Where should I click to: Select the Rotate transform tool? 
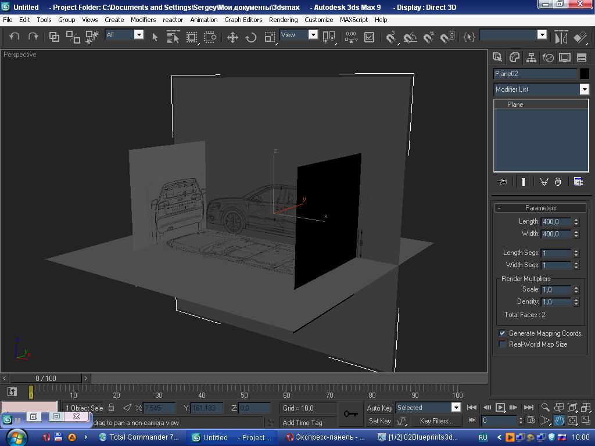(251, 37)
